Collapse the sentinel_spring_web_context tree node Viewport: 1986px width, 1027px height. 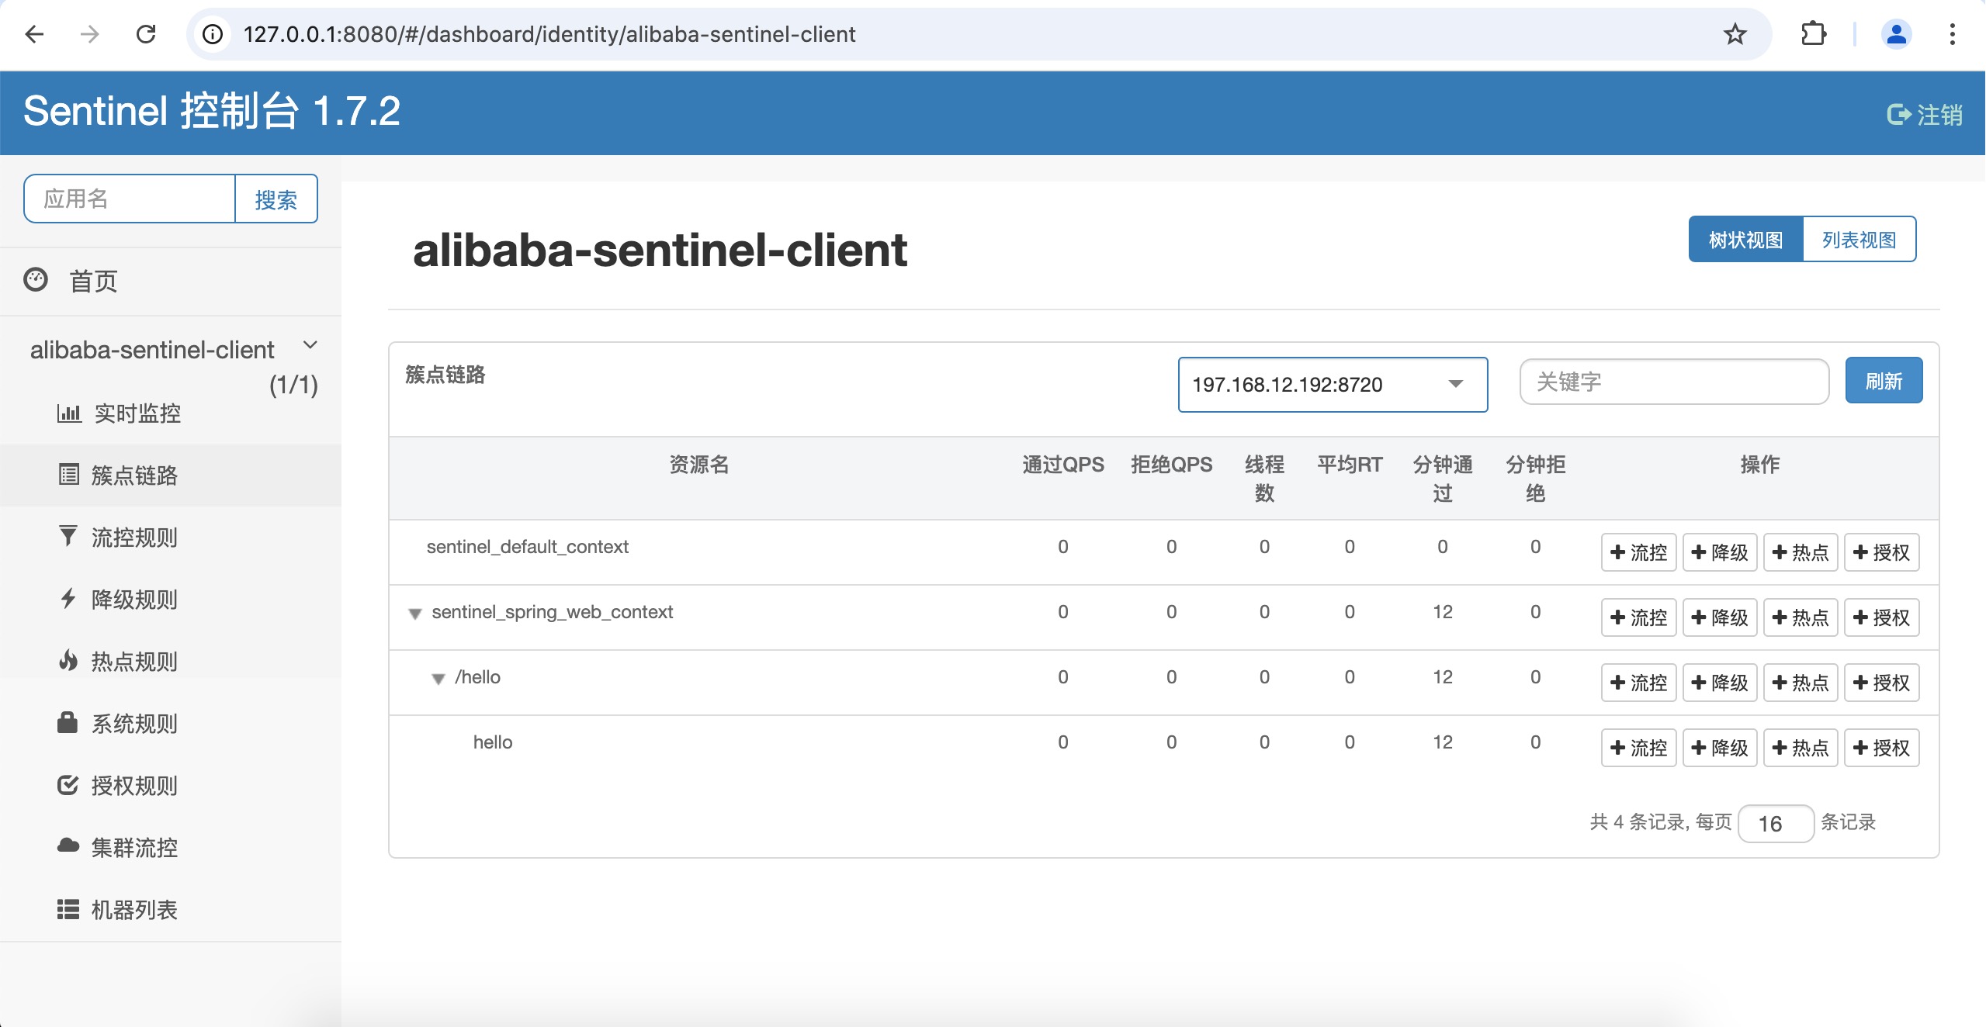415,614
